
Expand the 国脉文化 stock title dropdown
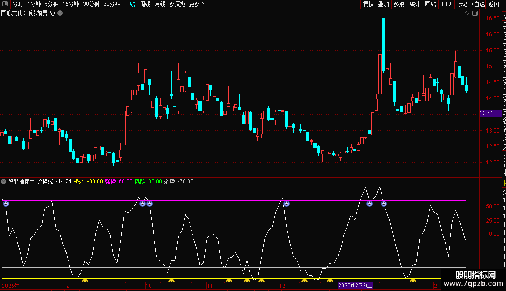click(60, 13)
